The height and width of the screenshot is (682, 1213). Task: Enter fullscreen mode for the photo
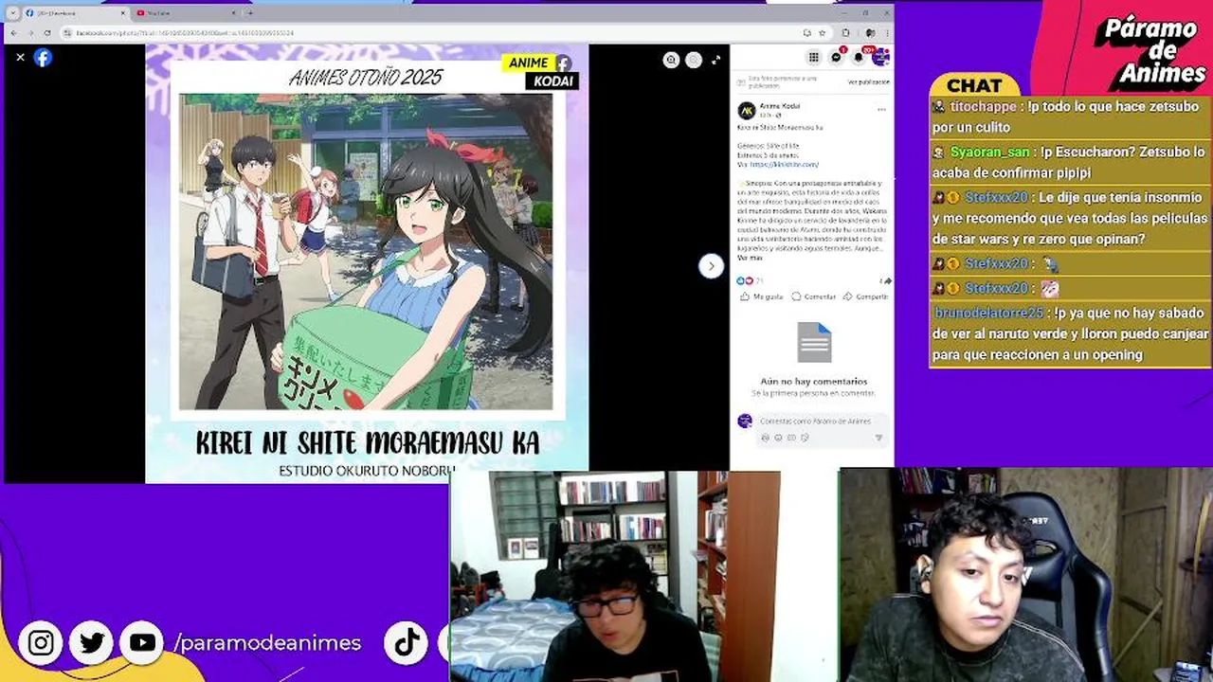pyautogui.click(x=715, y=60)
